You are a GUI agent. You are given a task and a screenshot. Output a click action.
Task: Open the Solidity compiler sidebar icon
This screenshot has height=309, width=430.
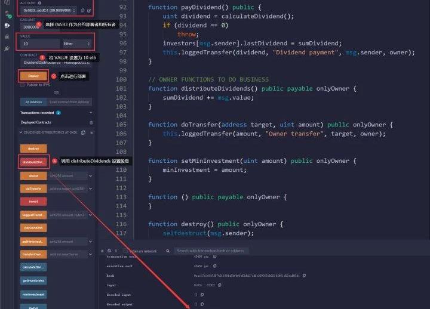point(7,13)
